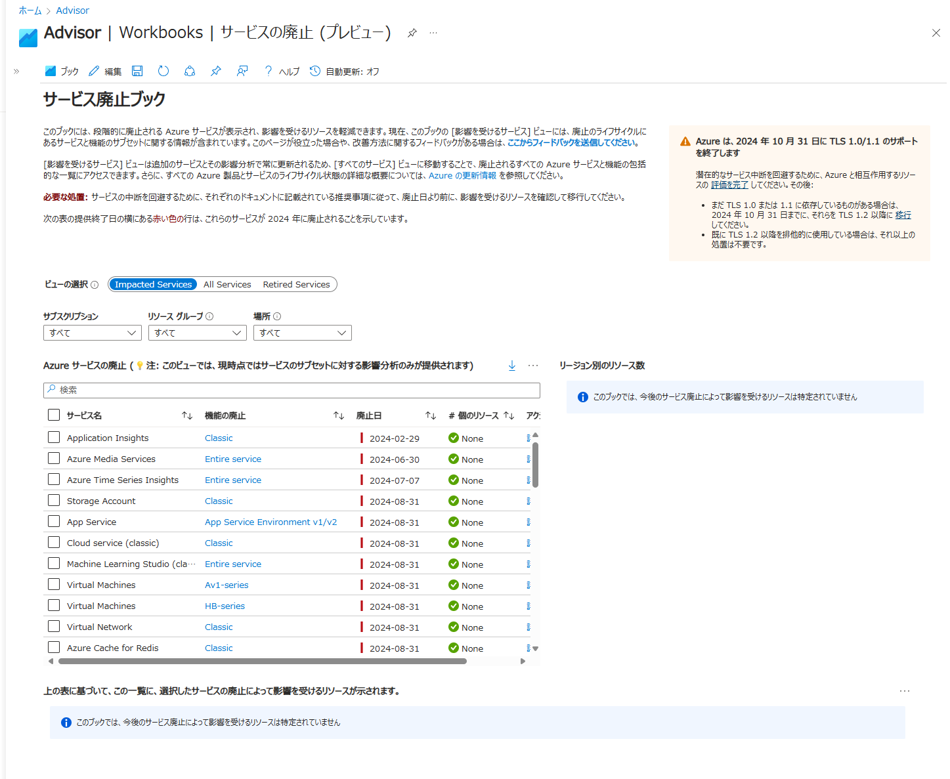Viewport: 950px width, 779px height.
Task: Open ellipsis menu above impacted resources
Action: pyautogui.click(x=905, y=691)
